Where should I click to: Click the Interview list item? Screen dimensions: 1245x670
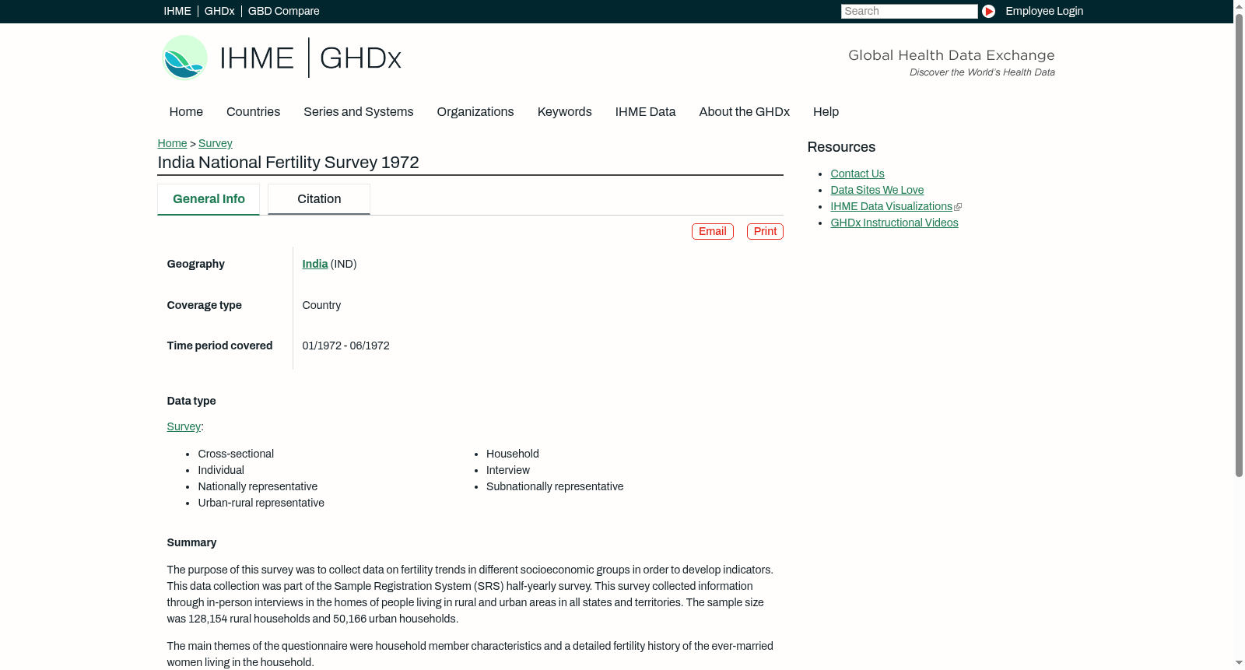pos(508,470)
